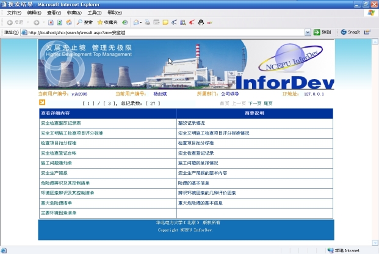The width and height of the screenshot is (379, 254).
Task: Open the 文件(F) menu
Action: (14, 13)
